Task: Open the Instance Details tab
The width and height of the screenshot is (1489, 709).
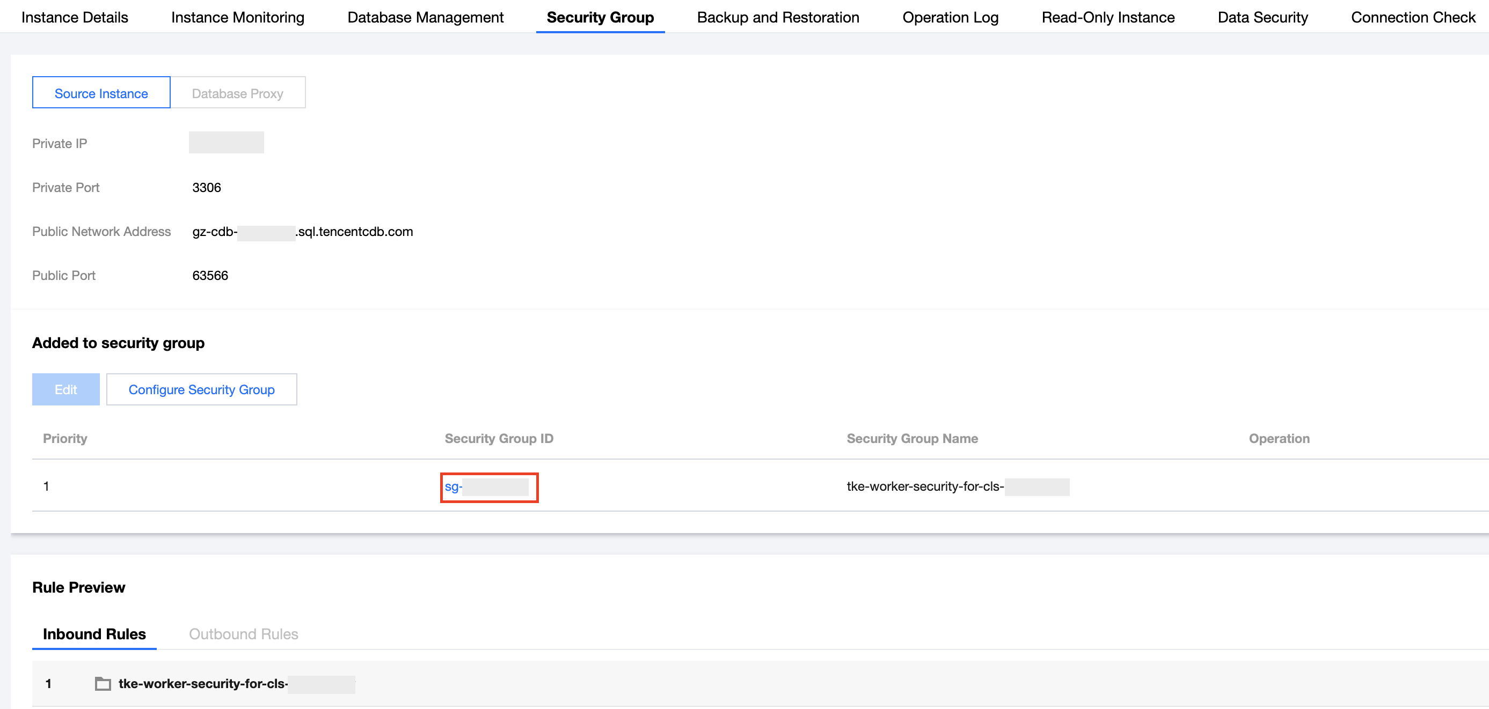Action: [x=75, y=17]
